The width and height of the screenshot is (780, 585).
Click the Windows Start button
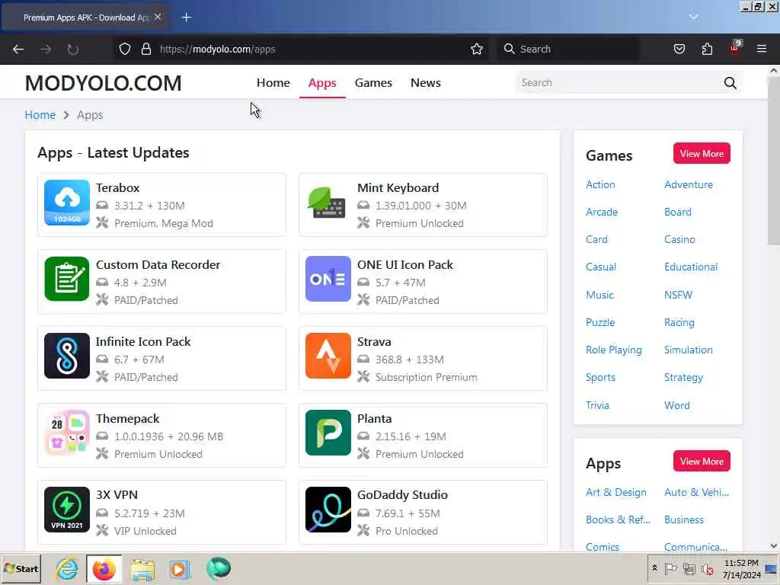pyautogui.click(x=21, y=568)
